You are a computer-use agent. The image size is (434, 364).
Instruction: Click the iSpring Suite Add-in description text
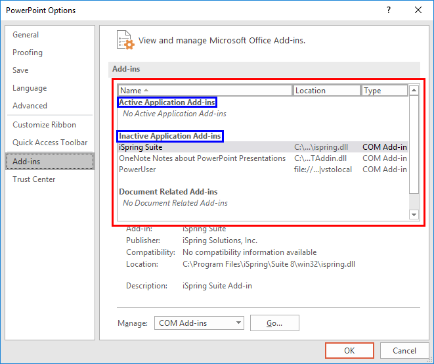(x=217, y=286)
